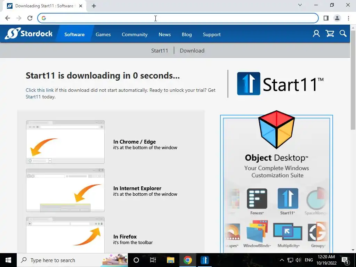Open Windows Start button
Image resolution: width=356 pixels, height=267 pixels.
(8, 260)
